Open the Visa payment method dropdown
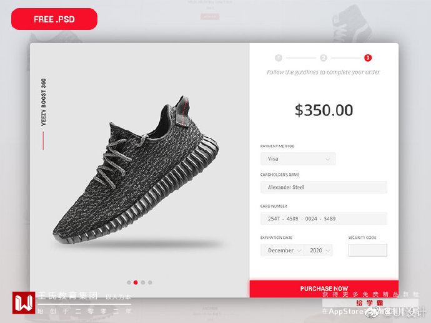Viewport: 431px width, 323px height. click(x=298, y=159)
